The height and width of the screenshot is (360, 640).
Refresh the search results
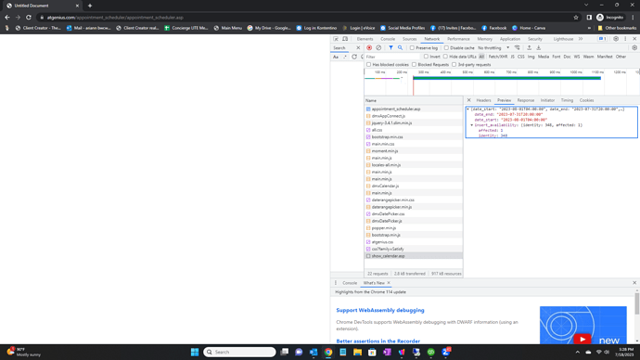click(354, 57)
